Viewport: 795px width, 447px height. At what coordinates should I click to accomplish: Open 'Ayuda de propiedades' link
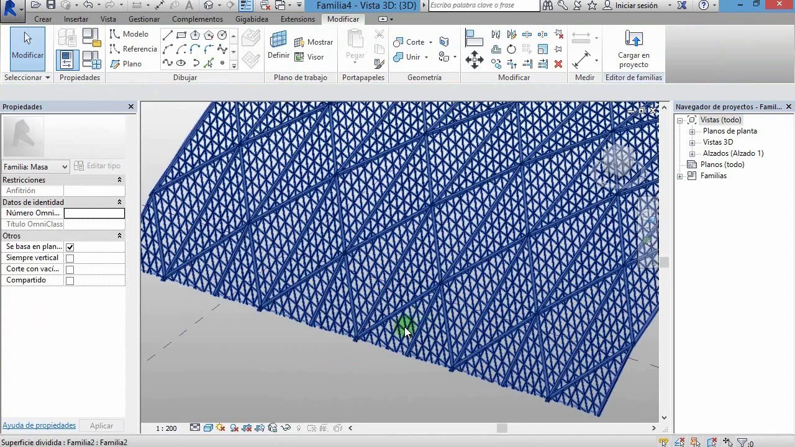click(x=39, y=426)
